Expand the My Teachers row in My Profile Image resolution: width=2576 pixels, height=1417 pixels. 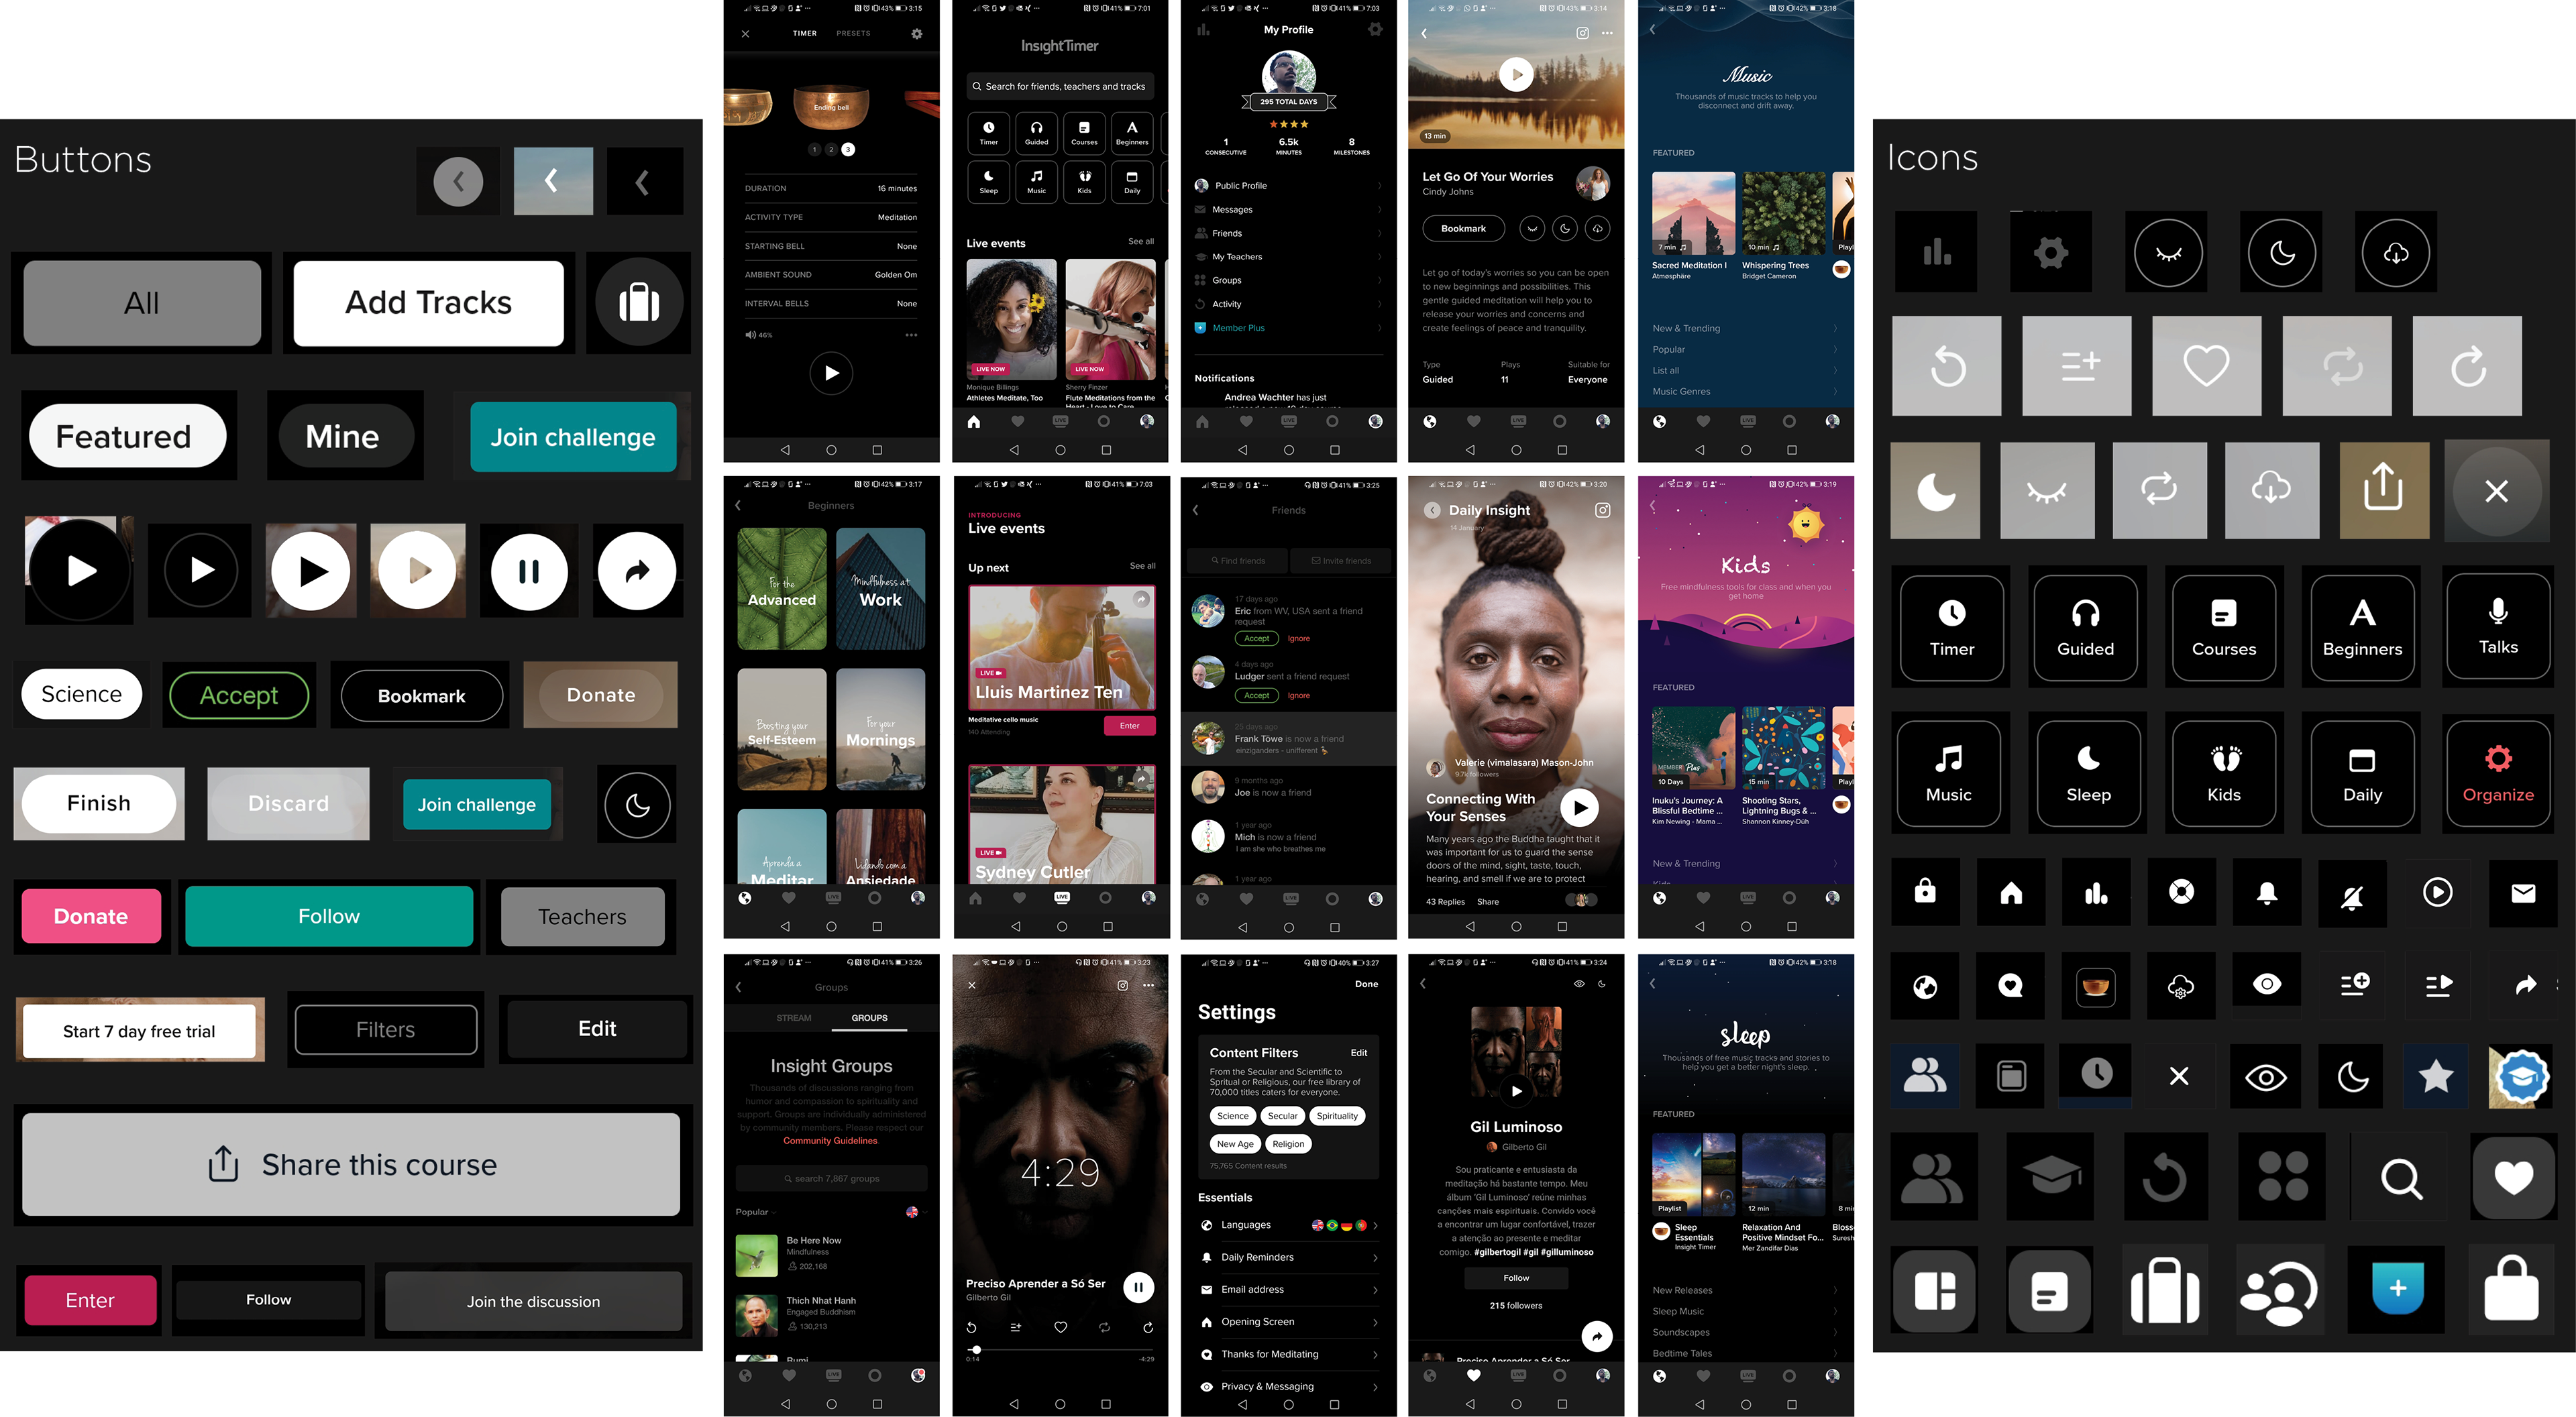click(1288, 257)
